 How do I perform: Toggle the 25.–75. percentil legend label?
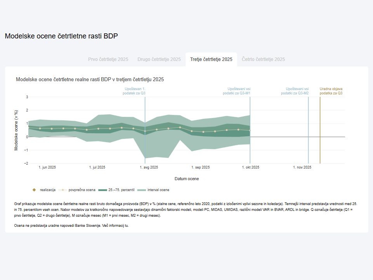pyautogui.click(x=121, y=190)
